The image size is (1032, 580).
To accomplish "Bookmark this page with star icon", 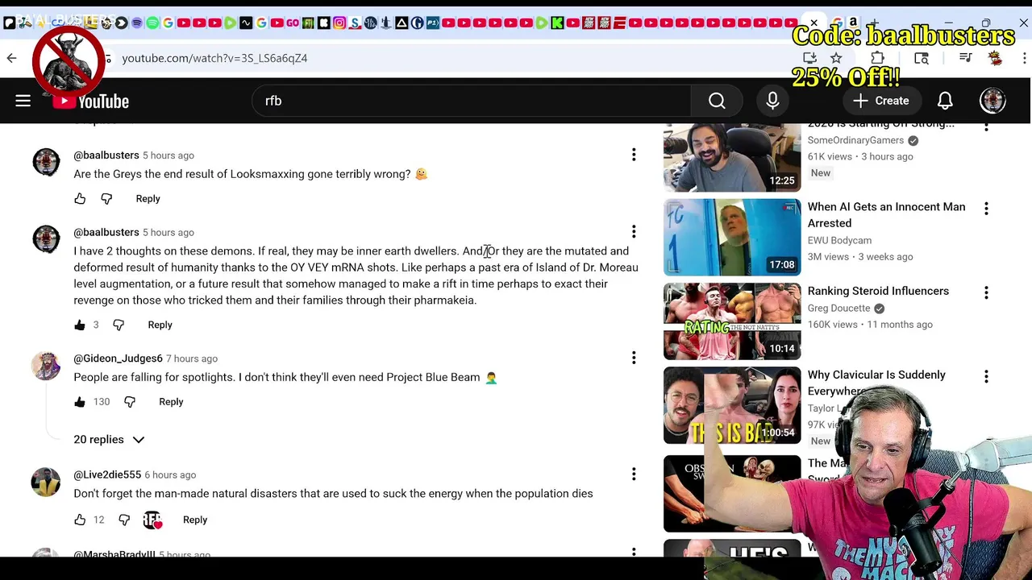I will 836,58.
